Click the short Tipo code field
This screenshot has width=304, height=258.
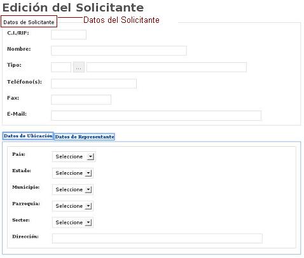click(x=61, y=67)
